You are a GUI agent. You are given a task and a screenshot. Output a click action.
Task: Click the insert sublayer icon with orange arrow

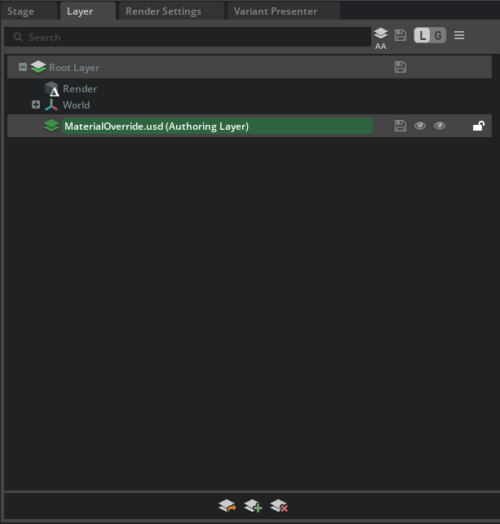pyautogui.click(x=227, y=507)
